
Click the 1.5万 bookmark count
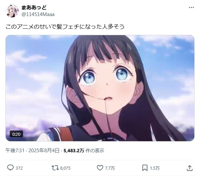tap(155, 168)
